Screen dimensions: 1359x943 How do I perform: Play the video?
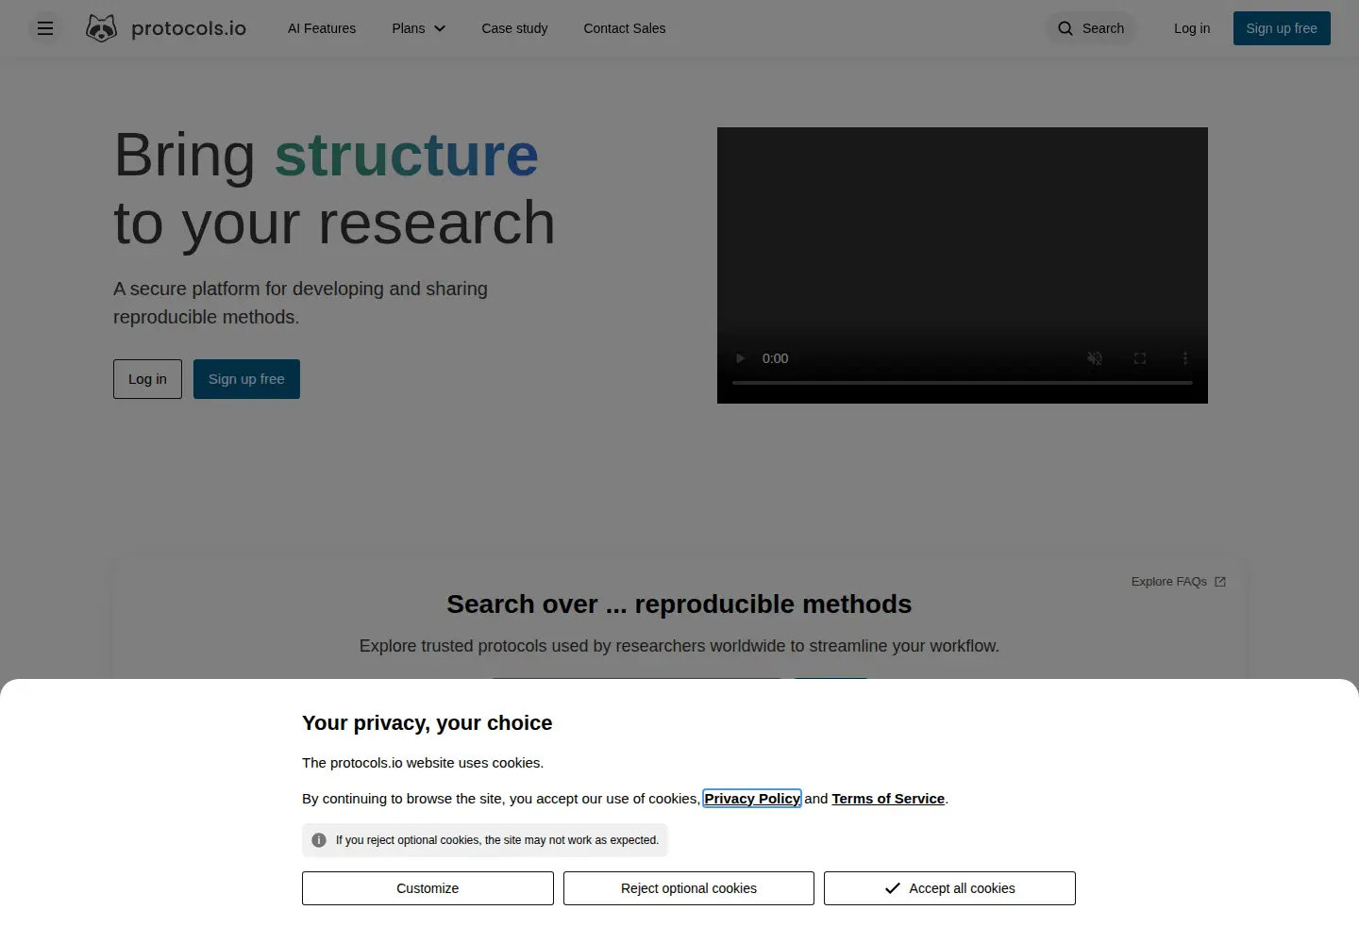pos(741,358)
